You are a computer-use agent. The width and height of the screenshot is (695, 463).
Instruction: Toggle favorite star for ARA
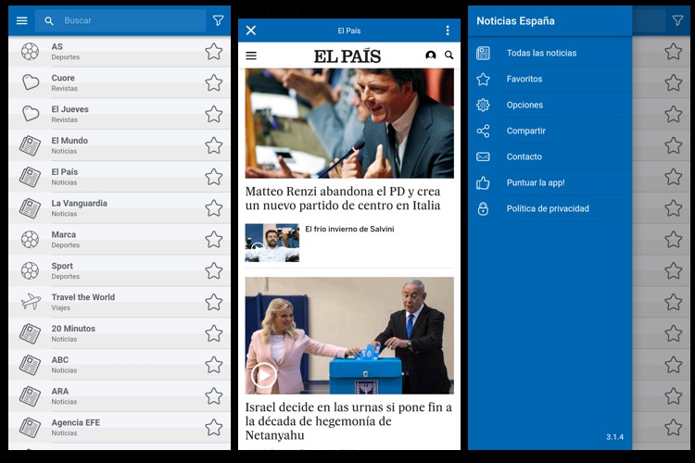(x=214, y=396)
